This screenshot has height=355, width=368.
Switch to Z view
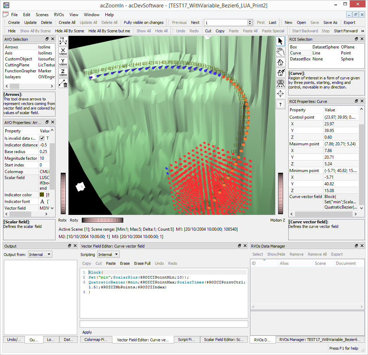pos(63,73)
